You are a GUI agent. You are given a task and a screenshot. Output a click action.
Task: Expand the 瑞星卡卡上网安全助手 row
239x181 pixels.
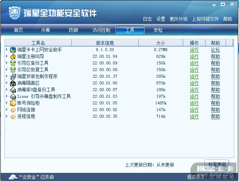(7, 50)
